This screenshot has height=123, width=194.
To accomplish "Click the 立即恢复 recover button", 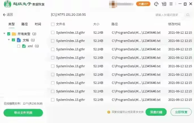I will [x=181, y=112].
